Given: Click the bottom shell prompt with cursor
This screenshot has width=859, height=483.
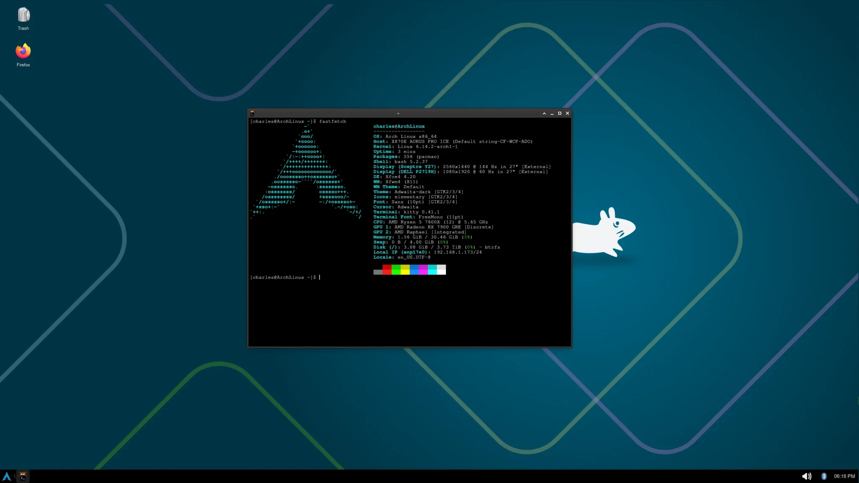Looking at the screenshot, I should click(x=285, y=277).
